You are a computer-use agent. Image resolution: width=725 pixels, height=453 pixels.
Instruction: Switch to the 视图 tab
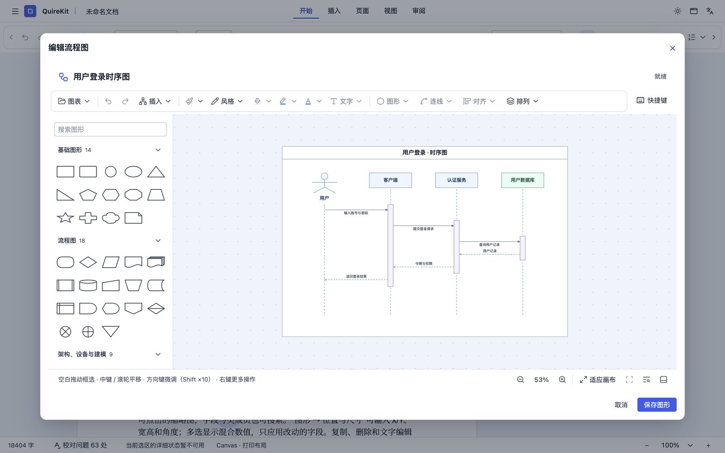pos(391,11)
